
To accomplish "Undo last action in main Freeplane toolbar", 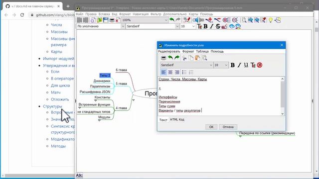I will (x=171, y=20).
